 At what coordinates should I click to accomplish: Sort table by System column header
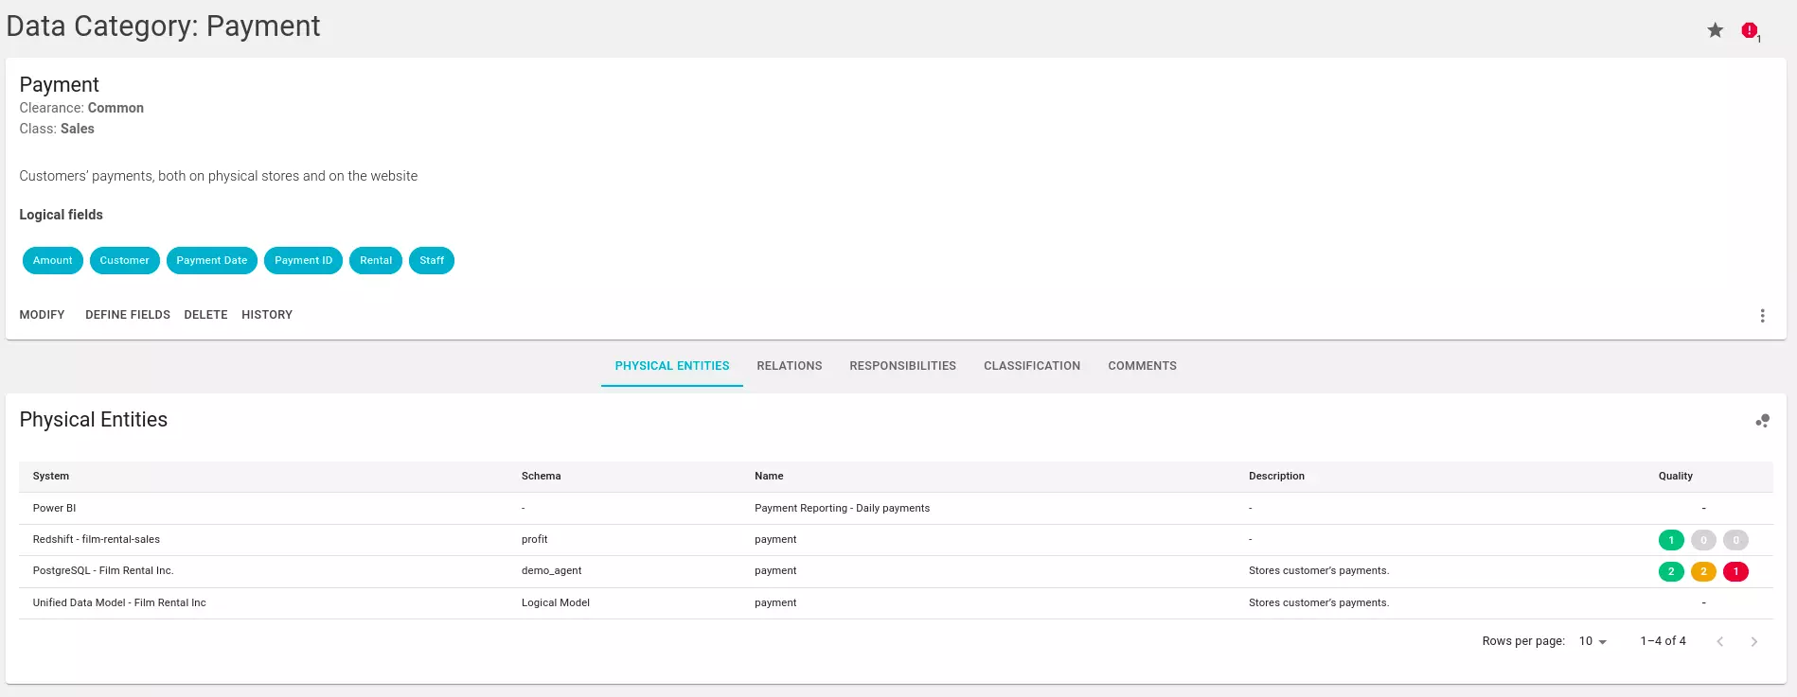click(51, 476)
